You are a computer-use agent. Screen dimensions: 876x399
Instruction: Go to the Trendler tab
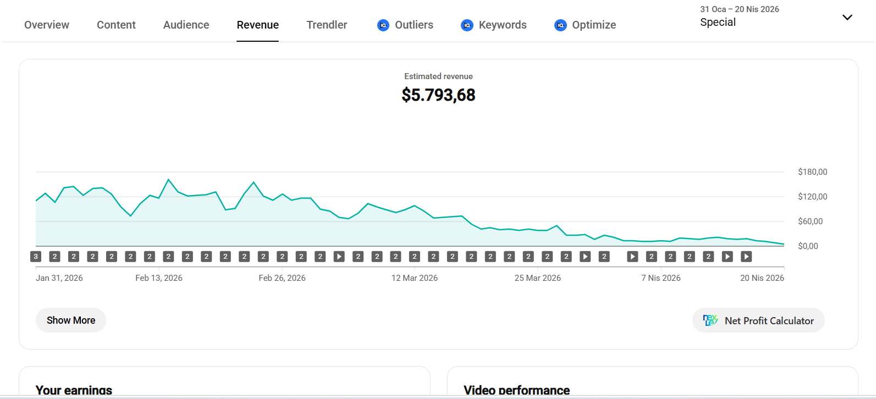(327, 25)
